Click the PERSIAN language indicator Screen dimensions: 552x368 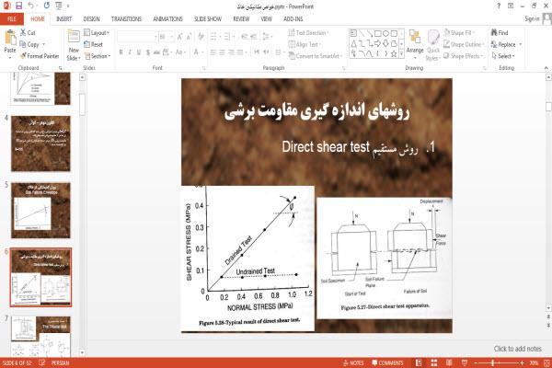click(x=60, y=362)
